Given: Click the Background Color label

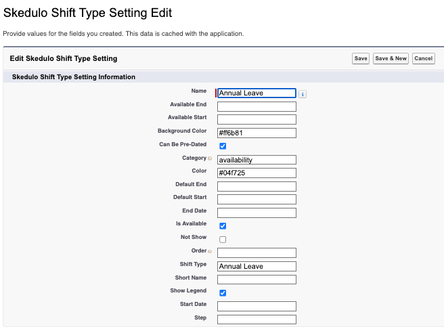Looking at the screenshot, I should [182, 131].
